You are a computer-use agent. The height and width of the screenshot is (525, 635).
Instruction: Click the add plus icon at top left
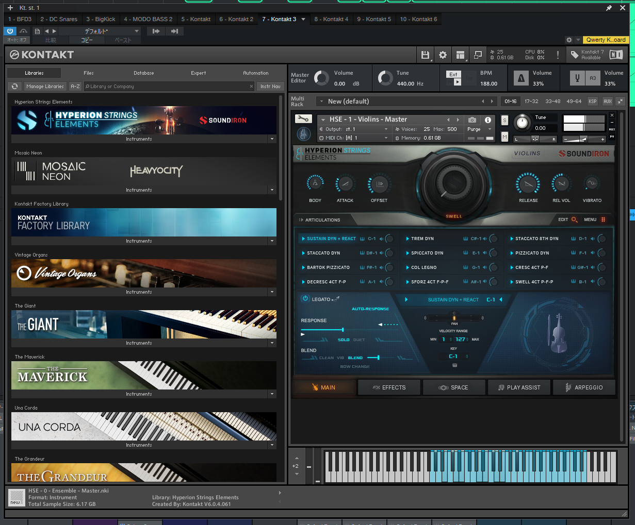tap(10, 8)
